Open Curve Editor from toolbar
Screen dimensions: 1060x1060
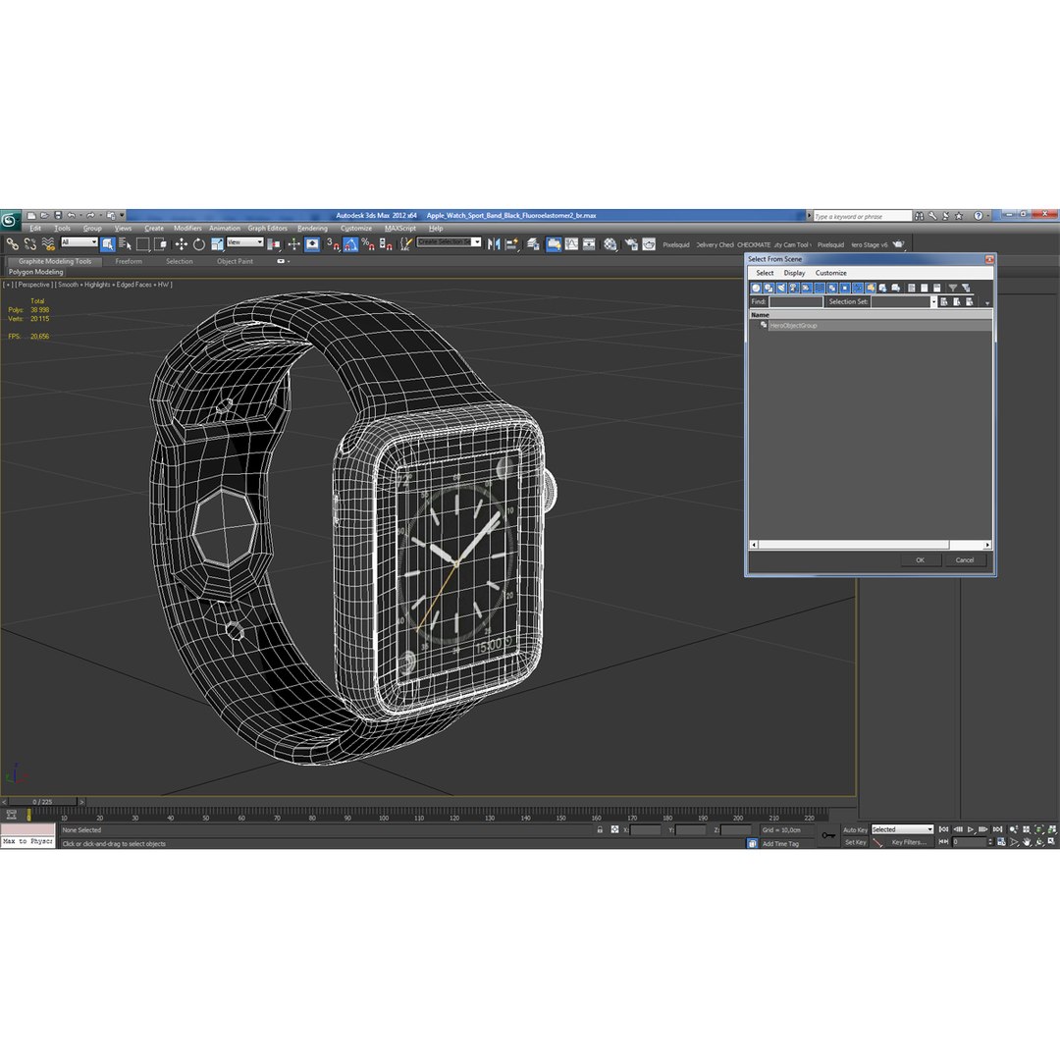click(x=572, y=244)
